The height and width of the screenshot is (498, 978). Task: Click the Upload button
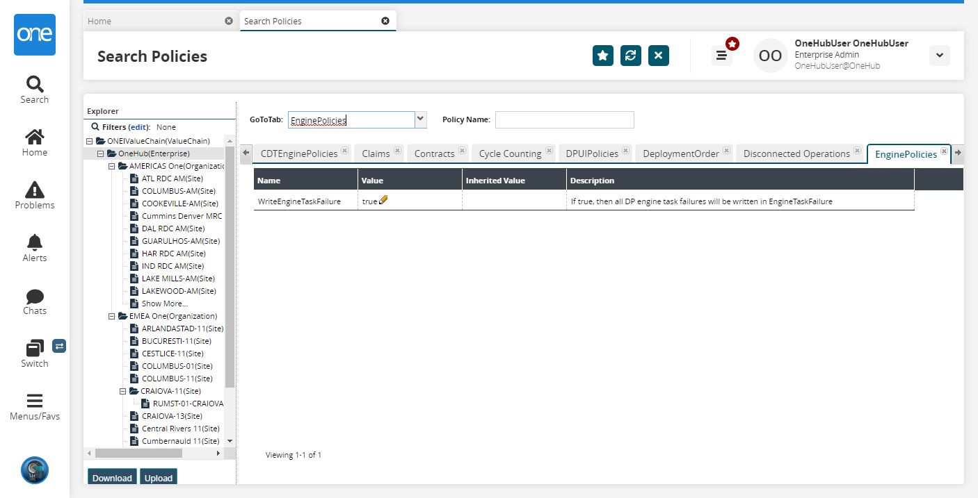coord(159,478)
